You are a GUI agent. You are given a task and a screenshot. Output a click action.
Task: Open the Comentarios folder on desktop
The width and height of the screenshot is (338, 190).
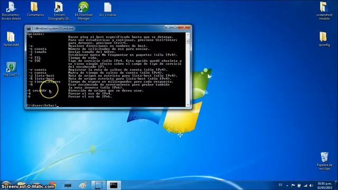coord(35,9)
